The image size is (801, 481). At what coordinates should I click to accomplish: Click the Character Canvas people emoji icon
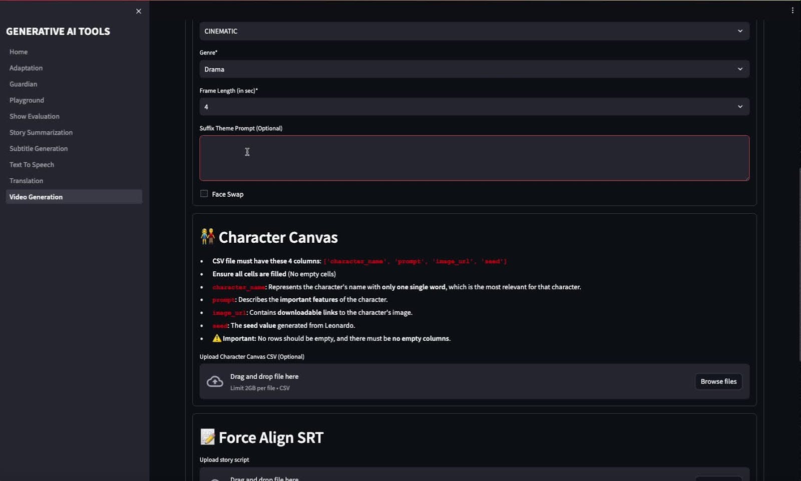(x=207, y=237)
